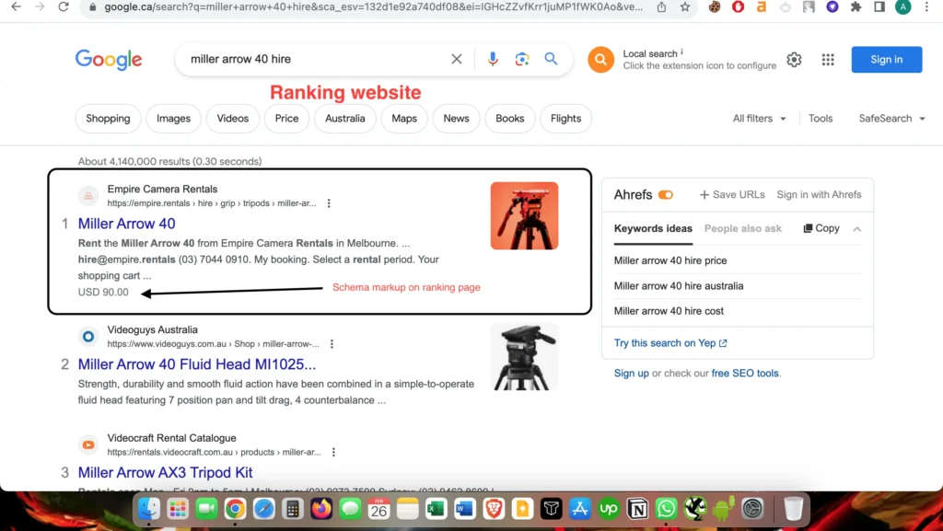This screenshot has height=531, width=943.
Task: Collapse the Ahrefs keywords panel
Action: (x=856, y=228)
